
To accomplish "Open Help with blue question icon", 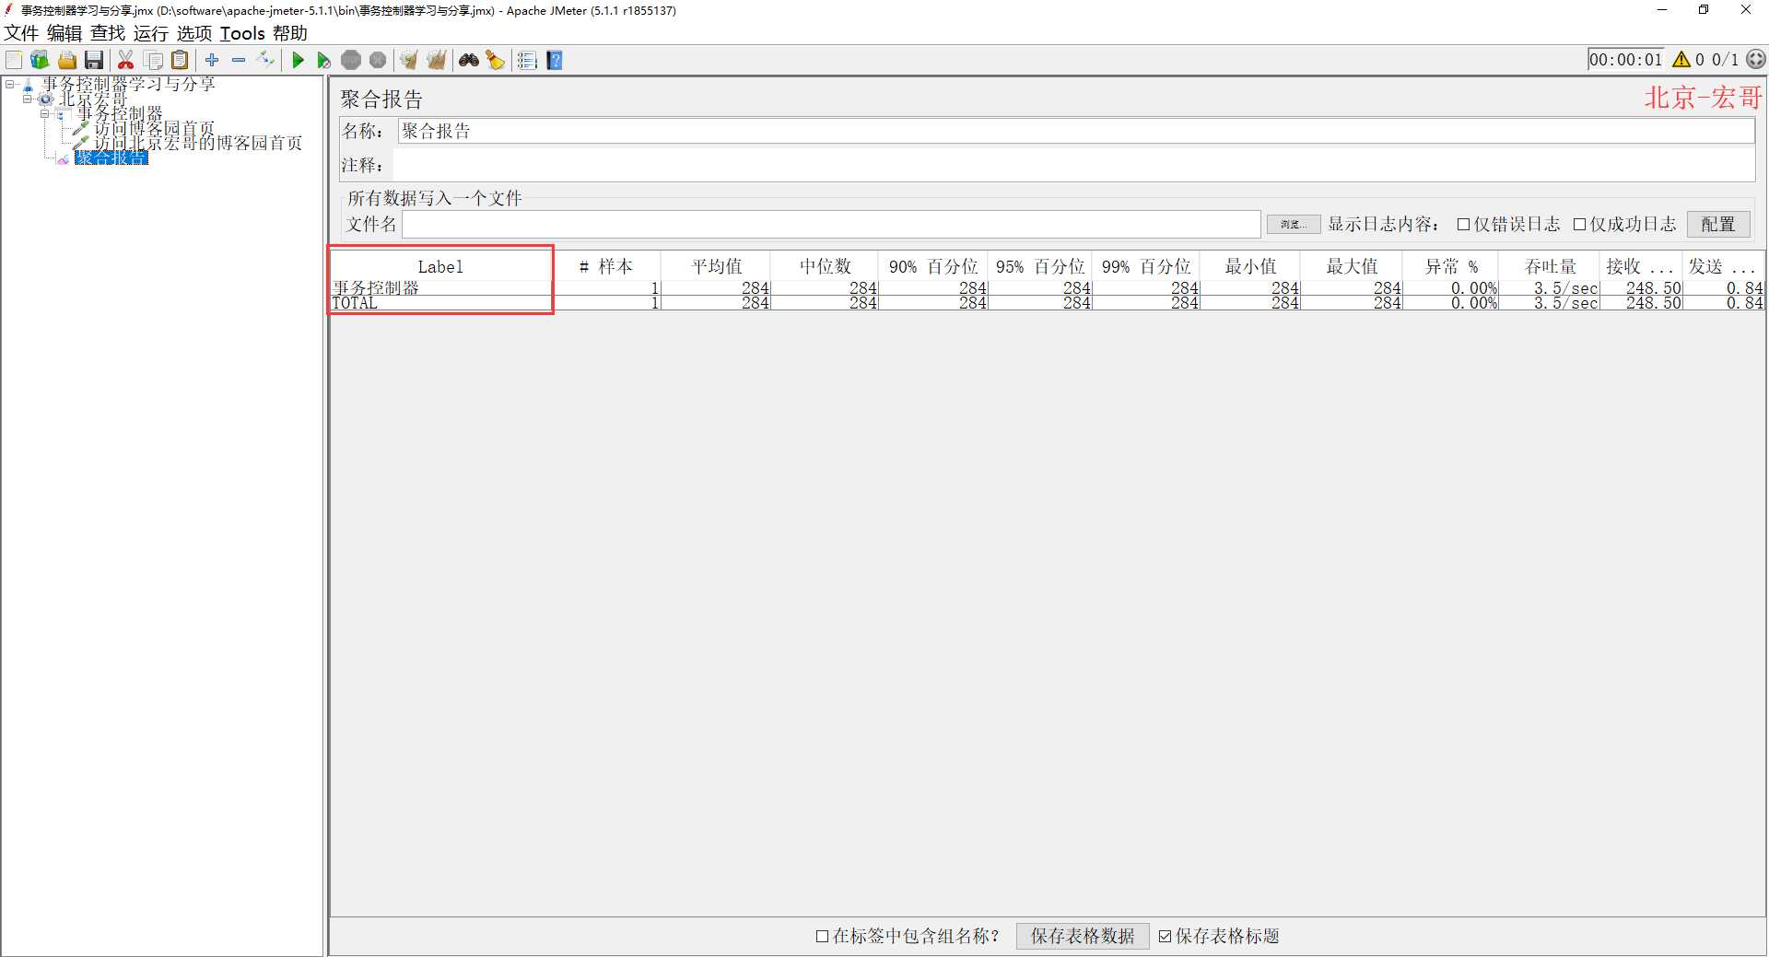I will click(x=555, y=60).
